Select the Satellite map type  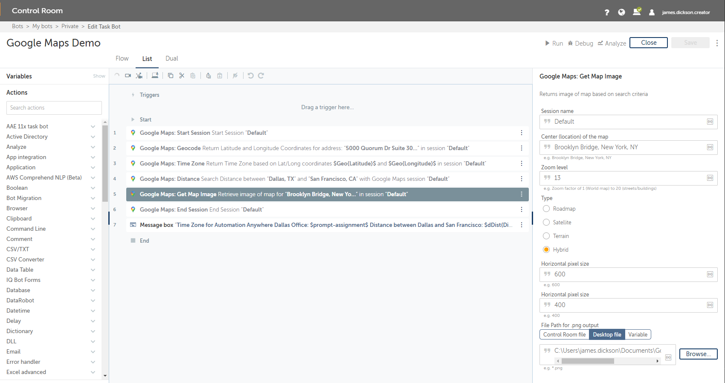pos(546,222)
